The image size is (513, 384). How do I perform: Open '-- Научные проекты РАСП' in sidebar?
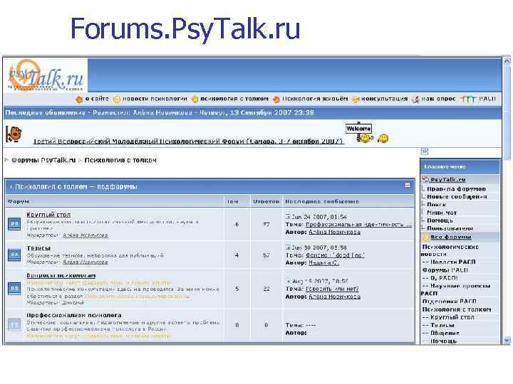456,289
